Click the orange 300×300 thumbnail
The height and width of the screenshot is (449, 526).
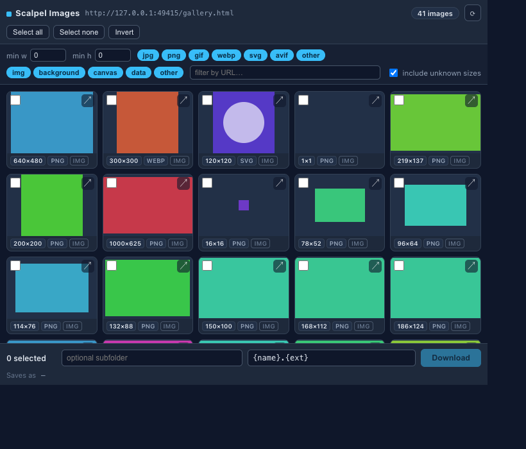tap(148, 123)
